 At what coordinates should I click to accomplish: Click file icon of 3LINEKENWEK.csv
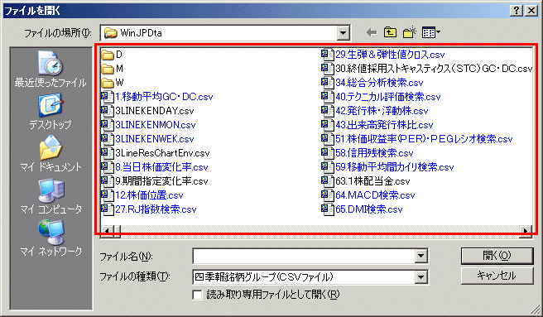pyautogui.click(x=108, y=139)
